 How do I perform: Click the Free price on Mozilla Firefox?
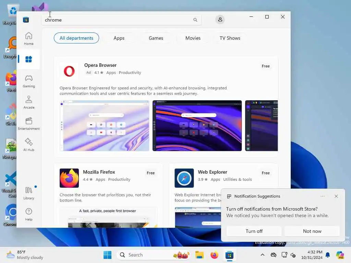coord(151,173)
